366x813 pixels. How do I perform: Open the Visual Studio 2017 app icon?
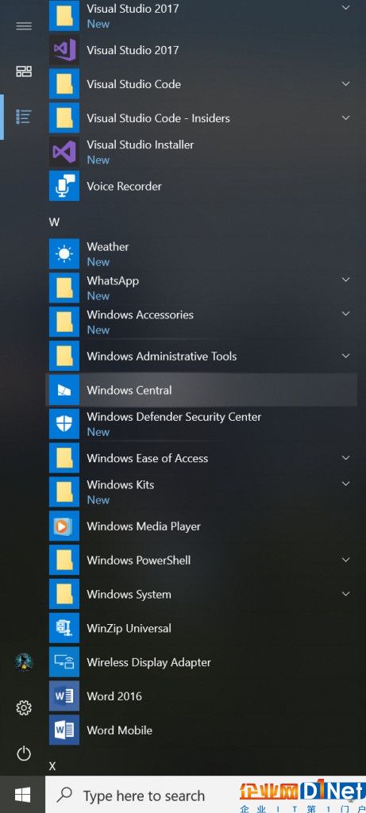[x=64, y=50]
